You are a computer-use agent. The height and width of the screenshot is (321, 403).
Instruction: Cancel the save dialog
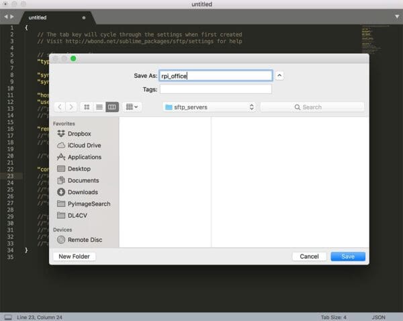[309, 257]
